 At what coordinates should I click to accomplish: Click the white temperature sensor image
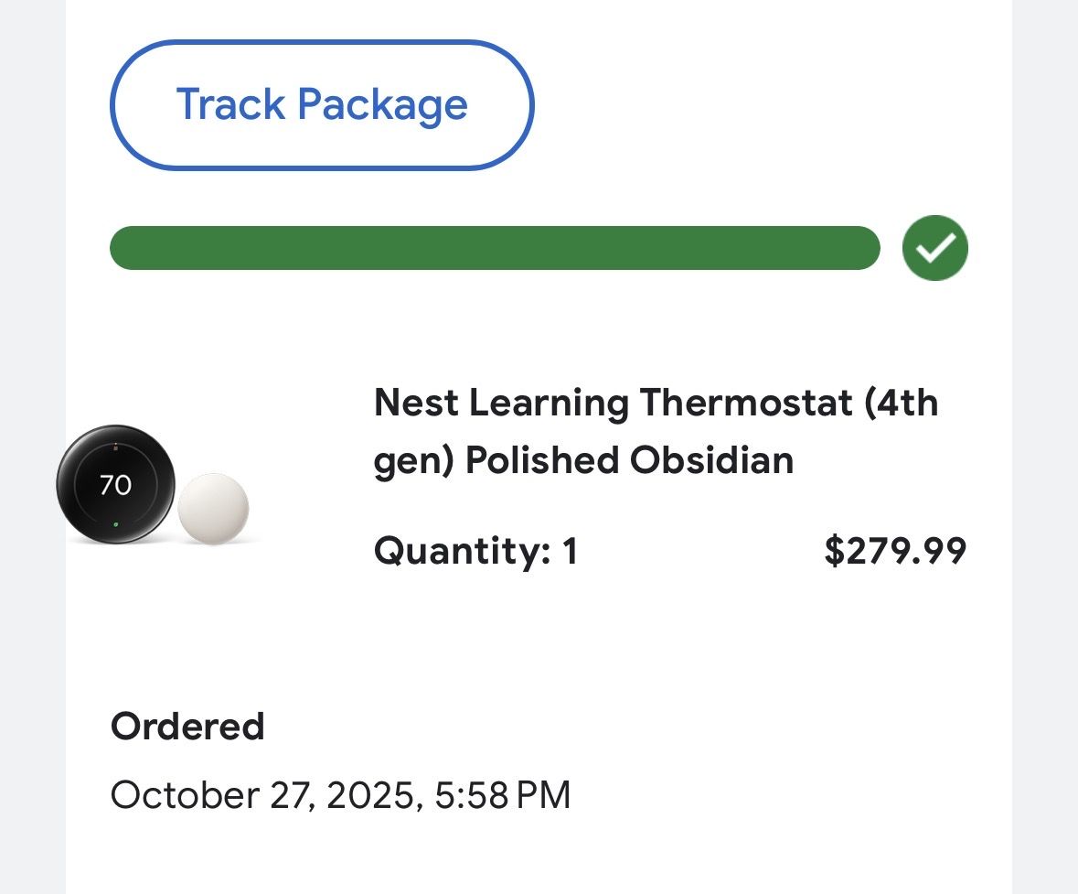coord(213,509)
